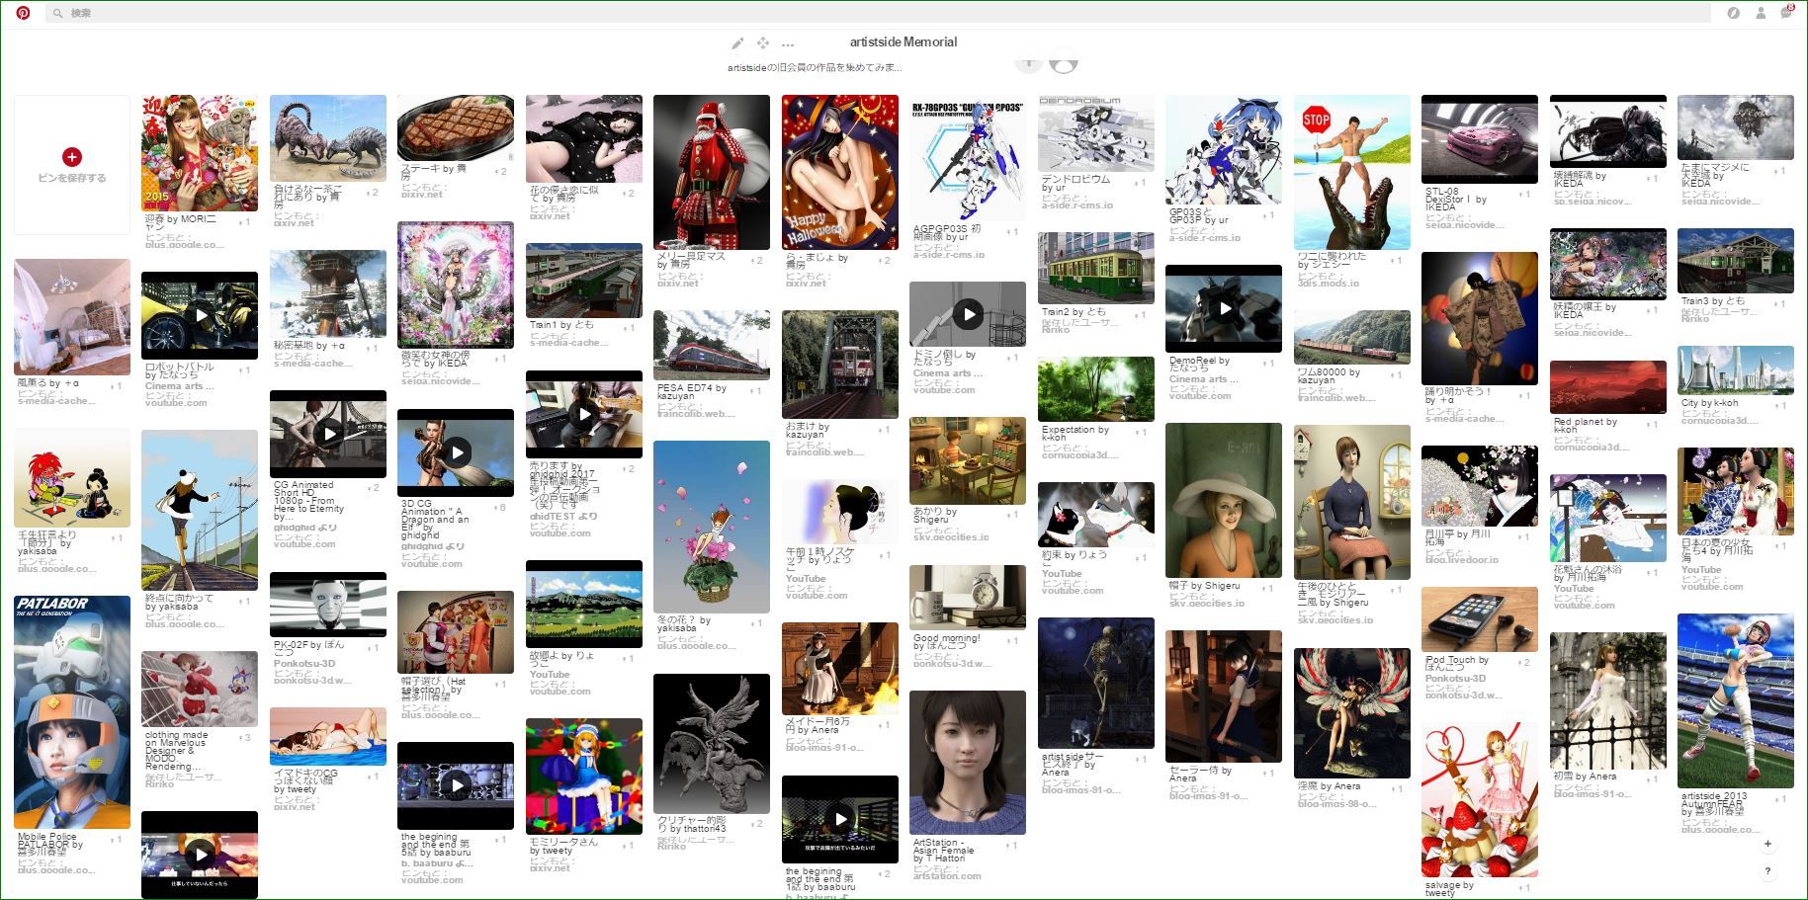1808x900 pixels.
Task: Play the ロボットバトル video pin
Action: click(x=200, y=316)
